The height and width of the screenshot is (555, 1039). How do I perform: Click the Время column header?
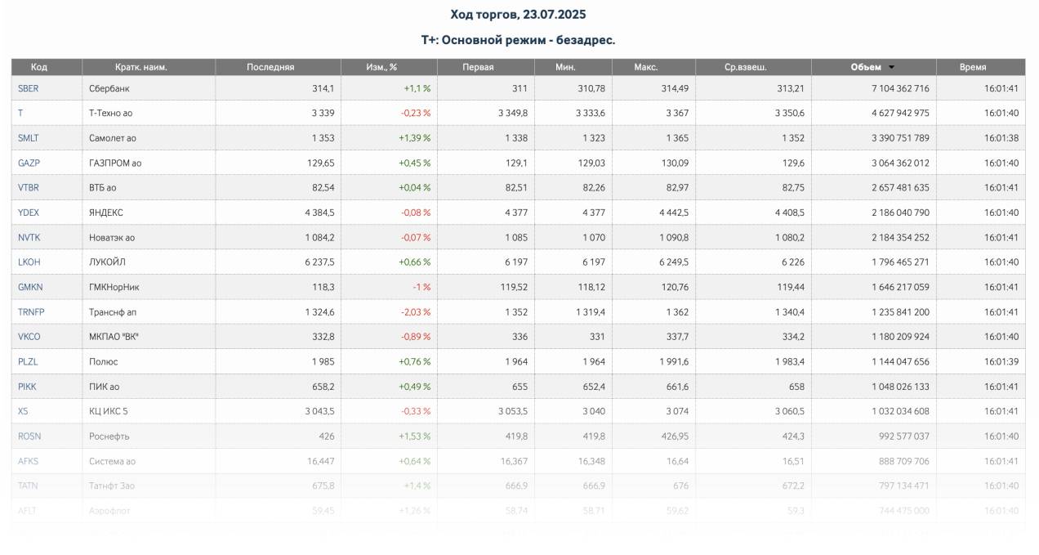click(972, 68)
